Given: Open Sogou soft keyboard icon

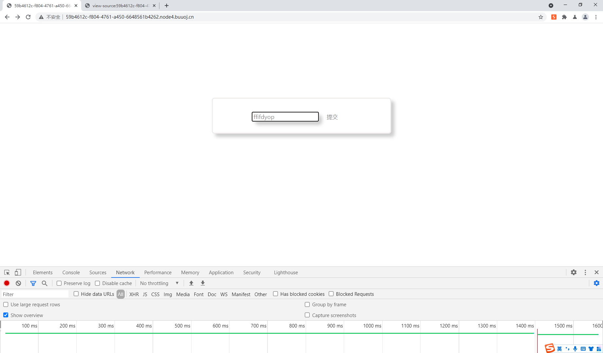Looking at the screenshot, I should [583, 349].
